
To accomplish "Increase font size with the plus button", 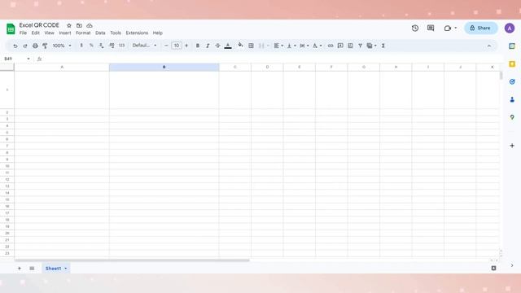I will coord(186,46).
